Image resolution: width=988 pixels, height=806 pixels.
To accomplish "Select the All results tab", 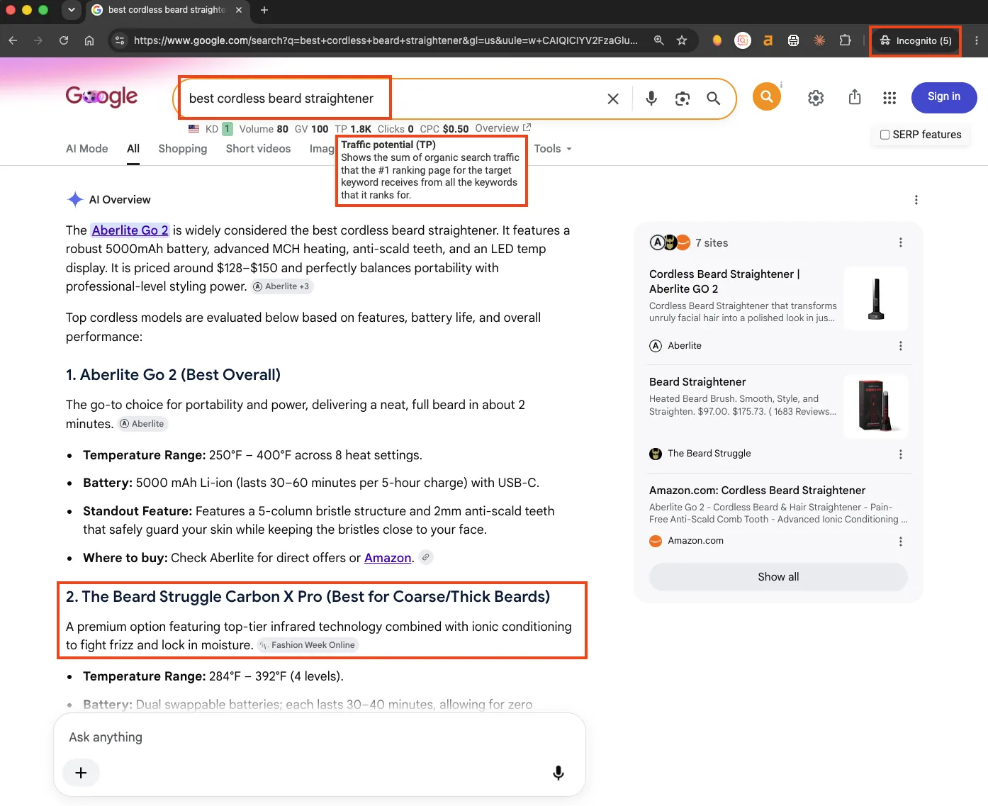I will click(133, 149).
